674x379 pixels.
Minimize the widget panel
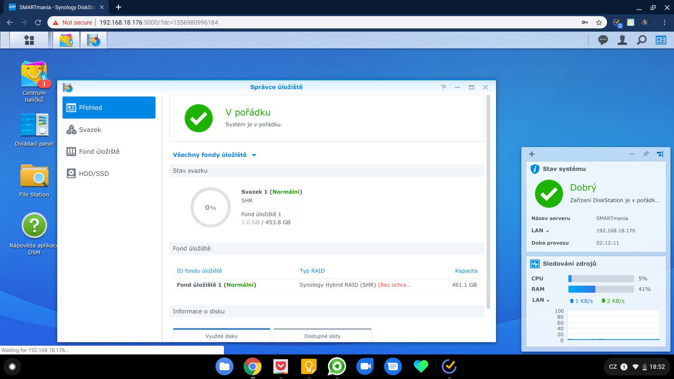[632, 154]
